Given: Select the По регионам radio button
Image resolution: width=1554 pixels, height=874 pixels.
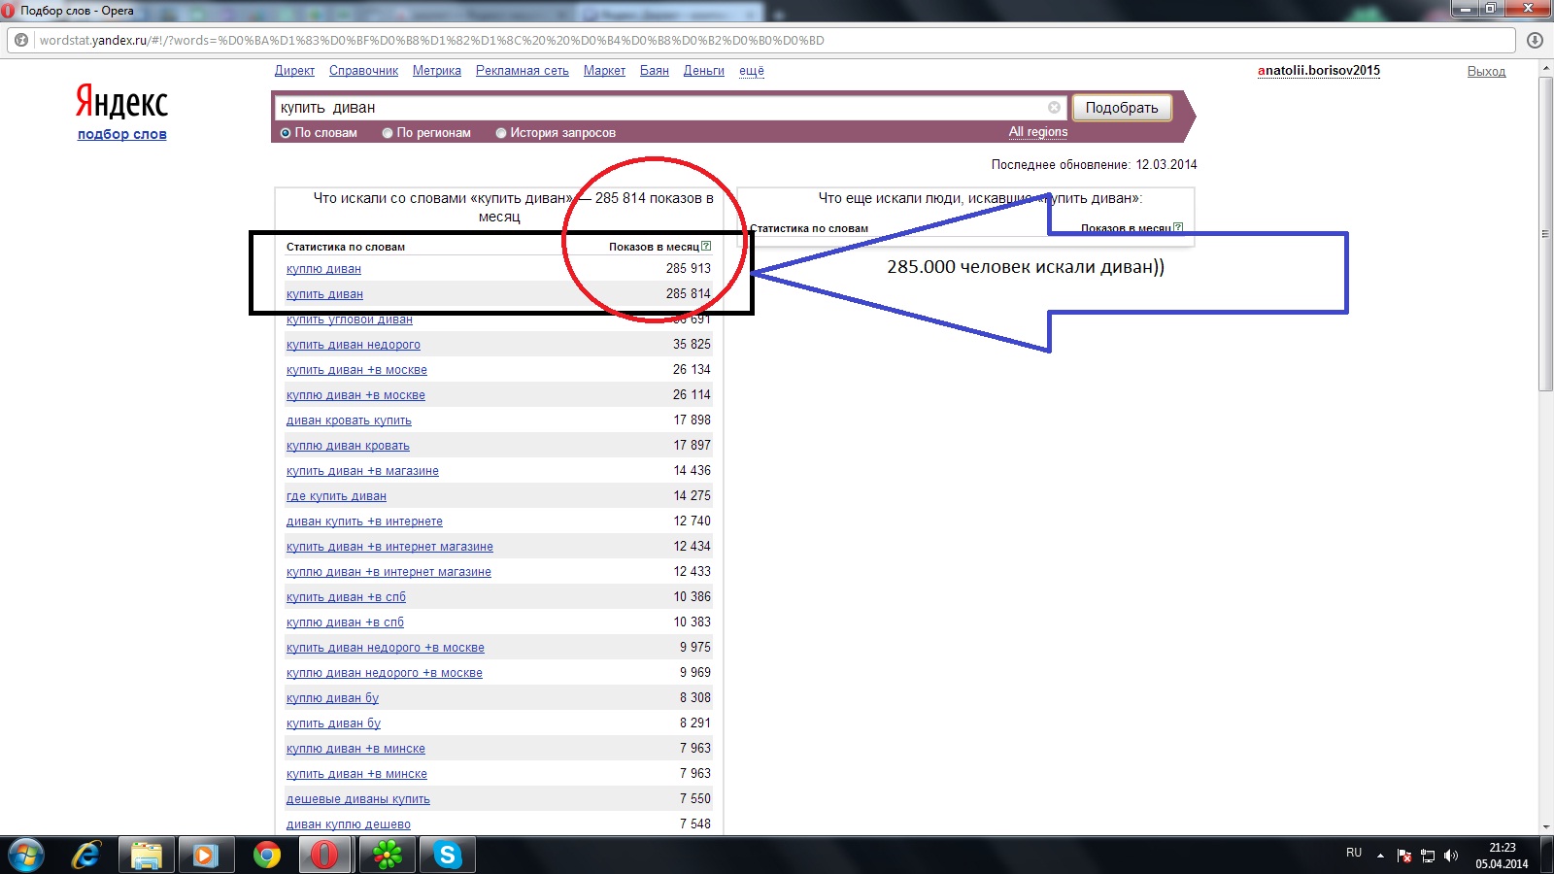Looking at the screenshot, I should [x=388, y=133].
